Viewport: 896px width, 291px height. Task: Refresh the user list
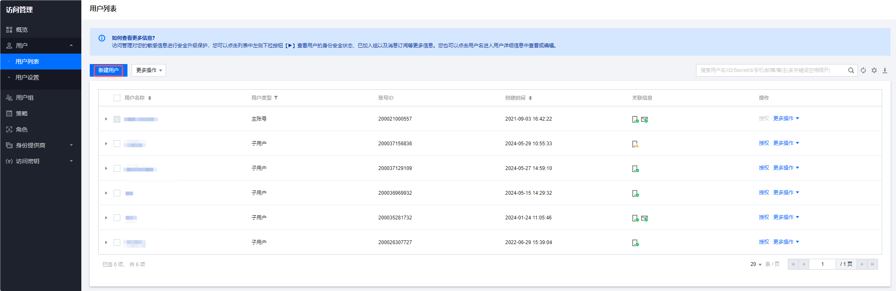pyautogui.click(x=863, y=70)
